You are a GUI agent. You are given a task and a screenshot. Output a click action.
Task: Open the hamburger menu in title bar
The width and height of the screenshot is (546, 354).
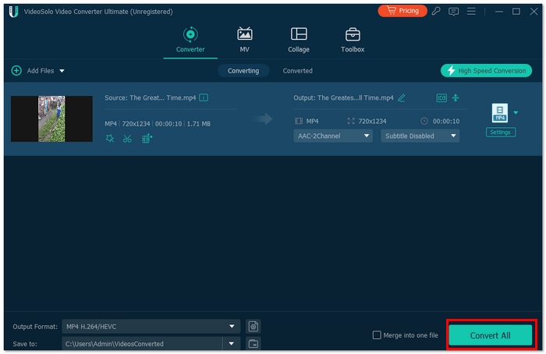coord(473,12)
